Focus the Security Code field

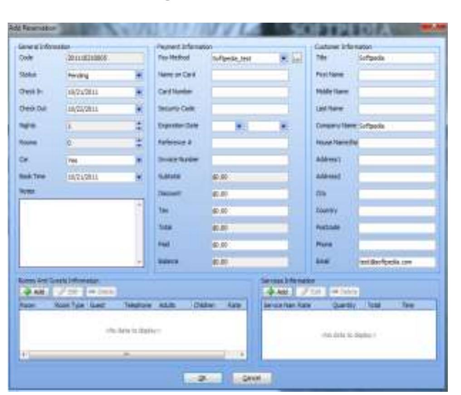coord(250,109)
